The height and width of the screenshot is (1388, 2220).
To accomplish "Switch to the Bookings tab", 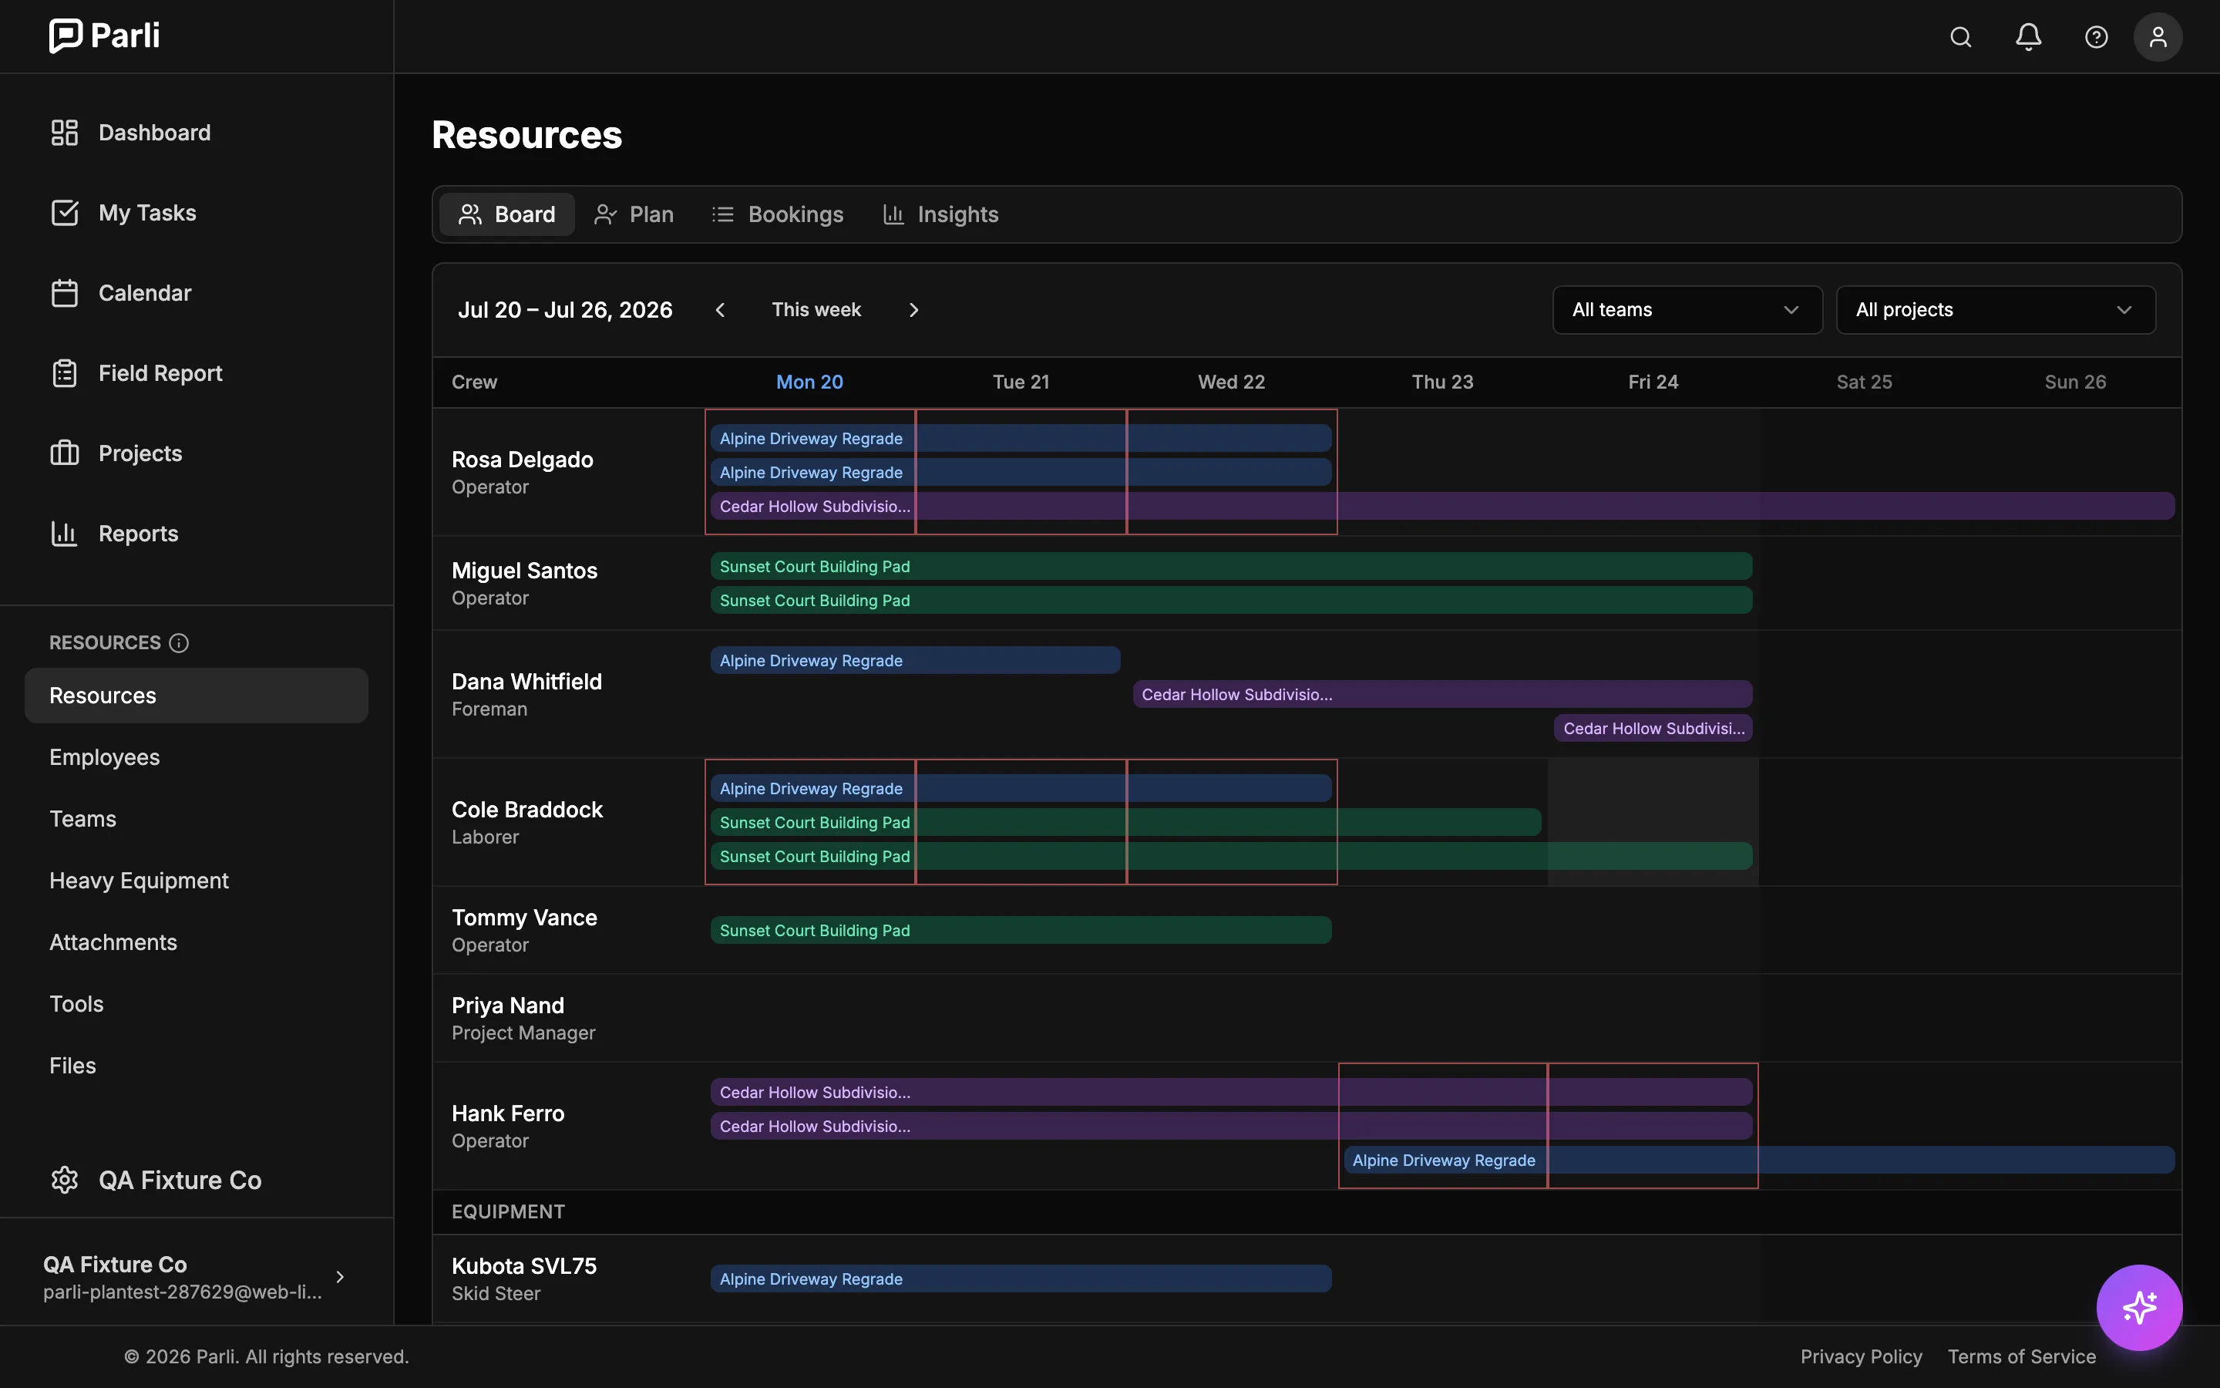I will 778,214.
